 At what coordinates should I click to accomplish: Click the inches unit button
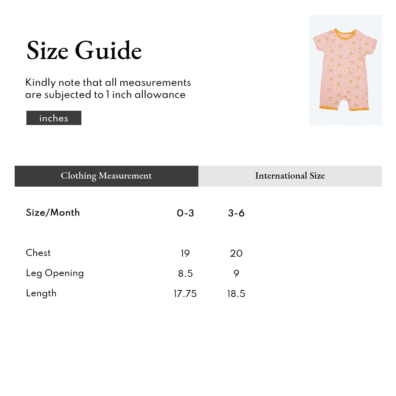[x=54, y=118]
